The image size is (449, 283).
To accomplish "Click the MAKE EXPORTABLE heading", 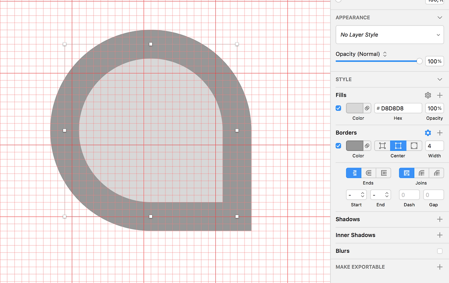I will tap(360, 267).
